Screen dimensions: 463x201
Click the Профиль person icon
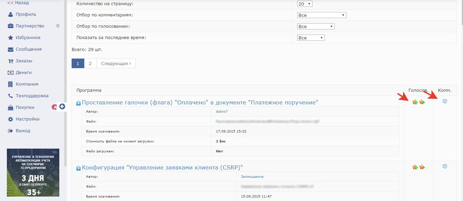click(x=10, y=14)
